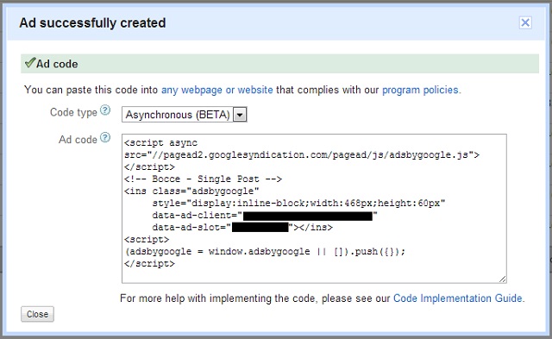Follow the 'any webpage or website' link

pos(216,90)
